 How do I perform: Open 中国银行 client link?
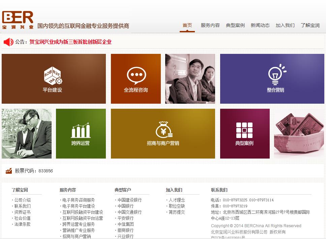pyautogui.click(x=125, y=206)
